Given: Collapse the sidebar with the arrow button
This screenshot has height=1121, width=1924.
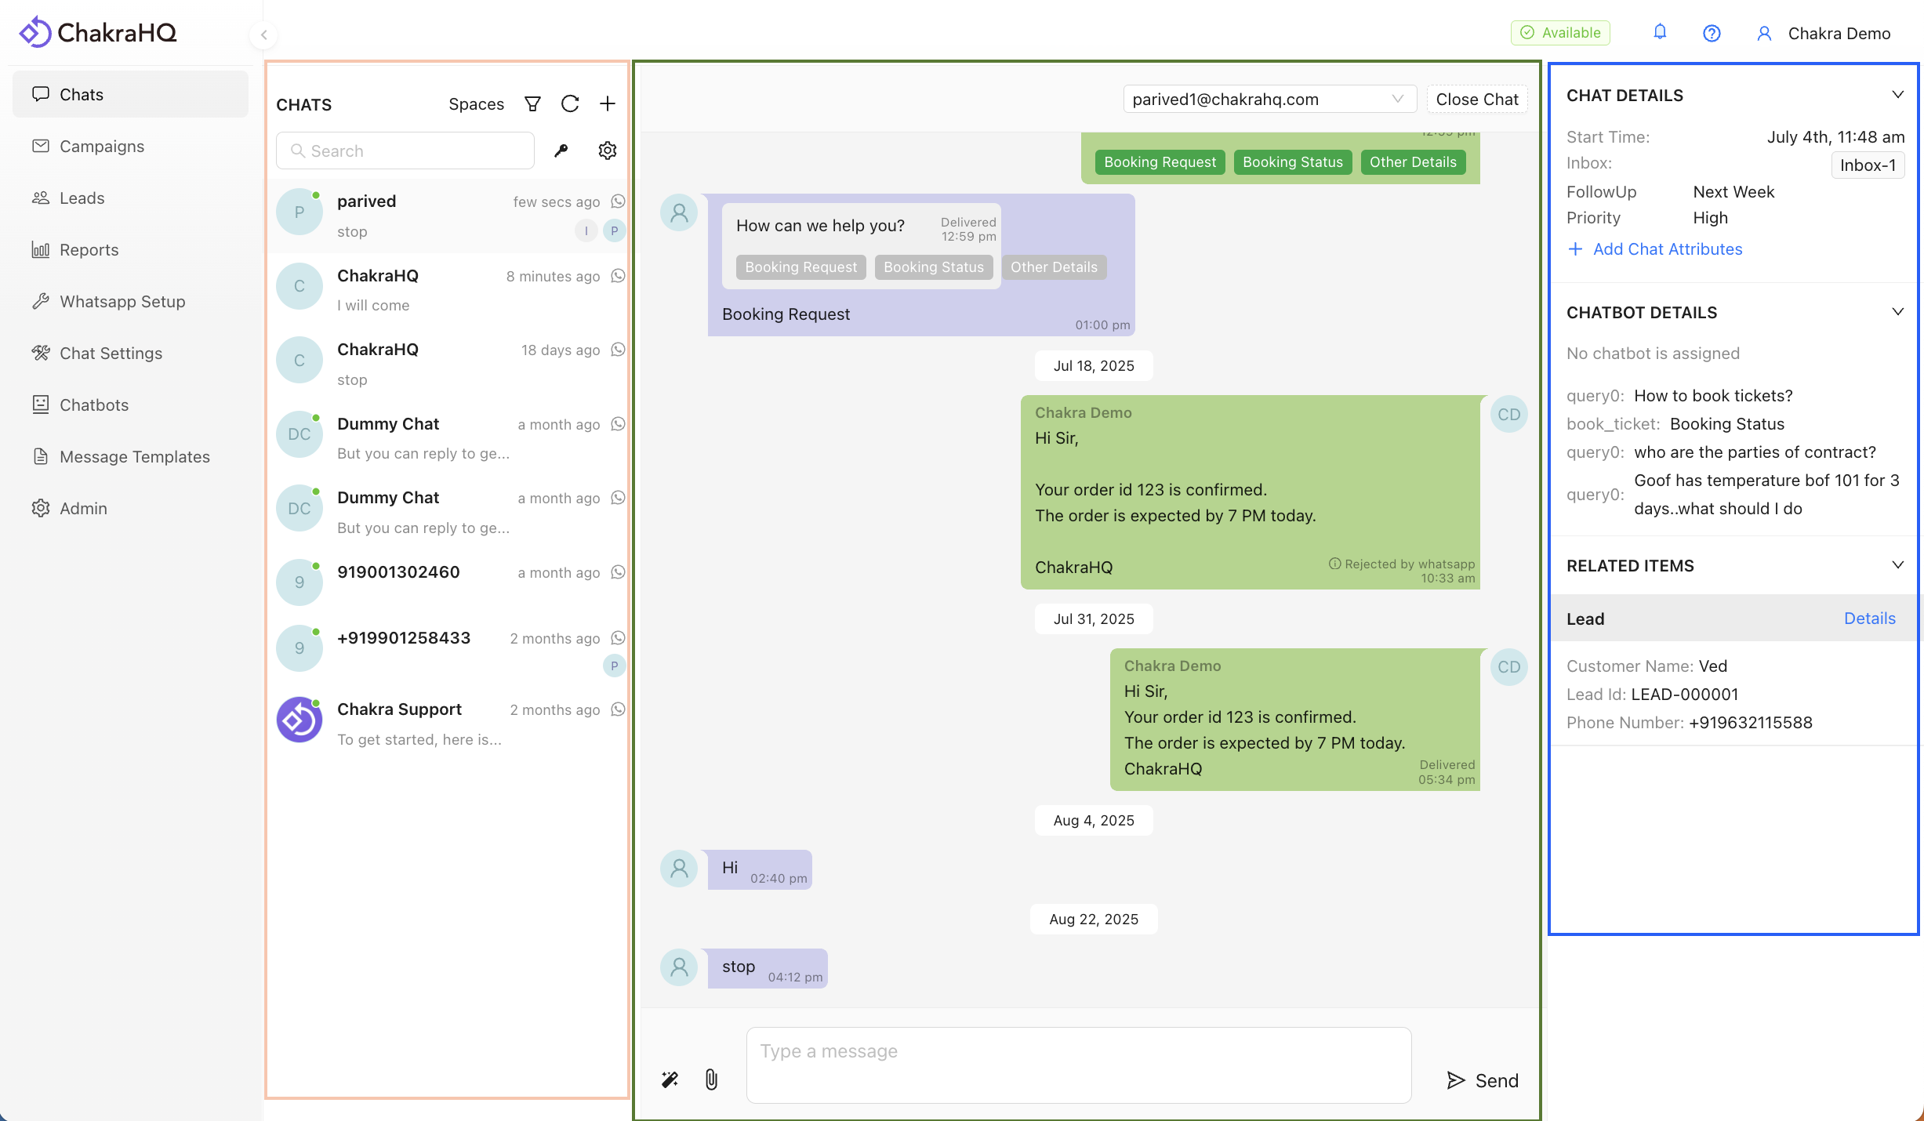Looking at the screenshot, I should (264, 34).
